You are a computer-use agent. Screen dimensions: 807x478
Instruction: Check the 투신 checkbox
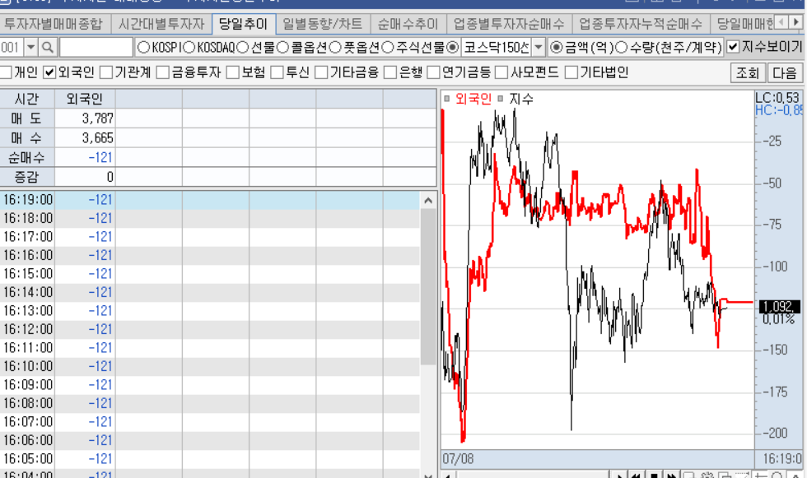coord(277,72)
